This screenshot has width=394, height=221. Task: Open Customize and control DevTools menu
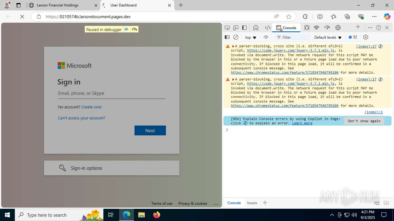[x=370, y=28]
